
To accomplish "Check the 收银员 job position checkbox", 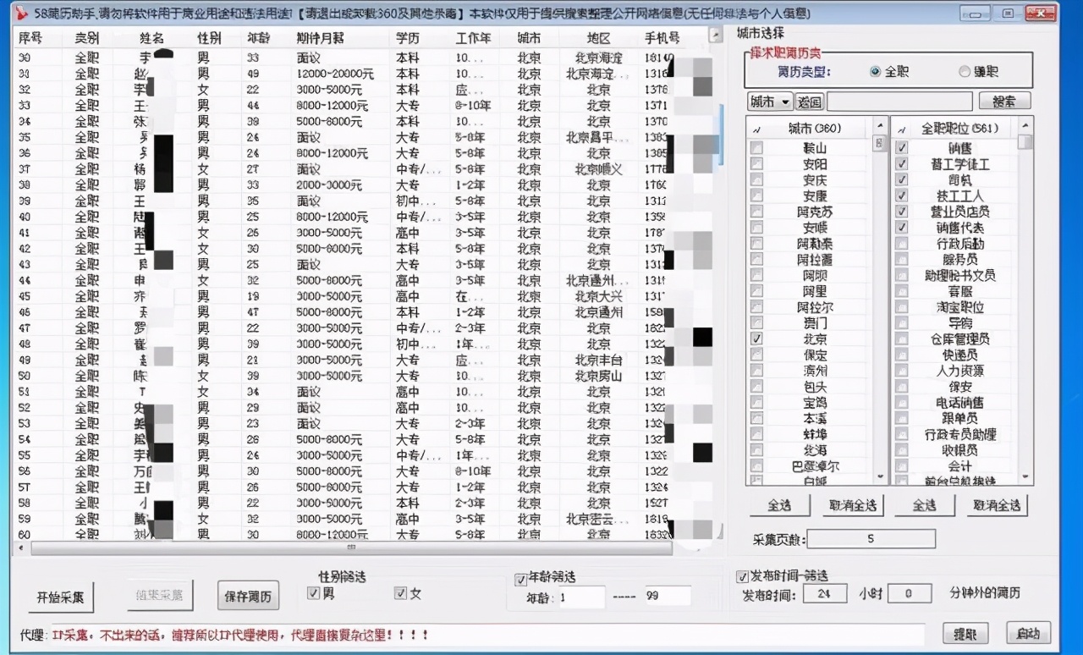I will pyautogui.click(x=901, y=450).
